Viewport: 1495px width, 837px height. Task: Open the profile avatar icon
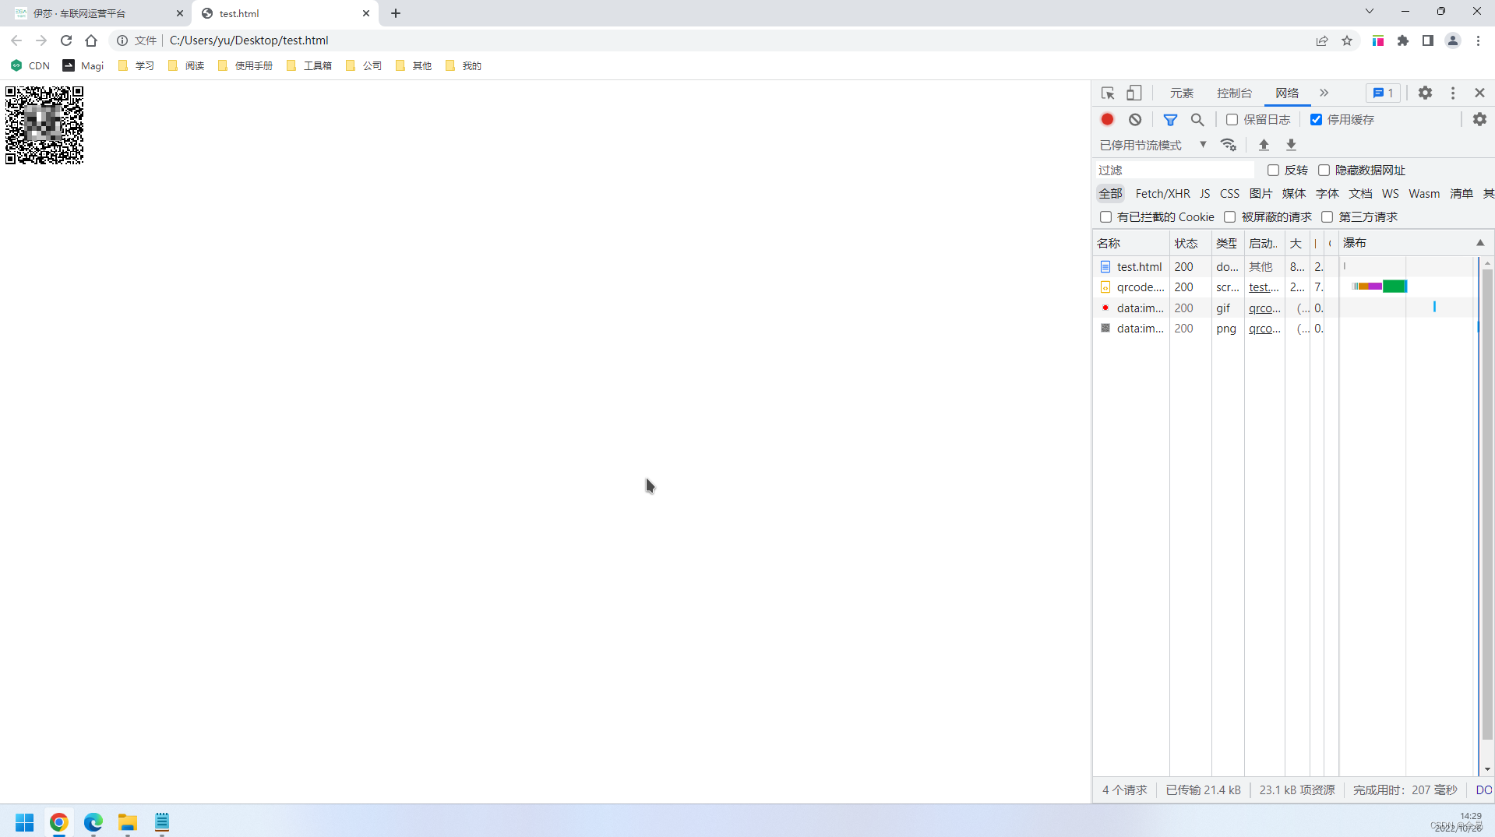(x=1453, y=40)
